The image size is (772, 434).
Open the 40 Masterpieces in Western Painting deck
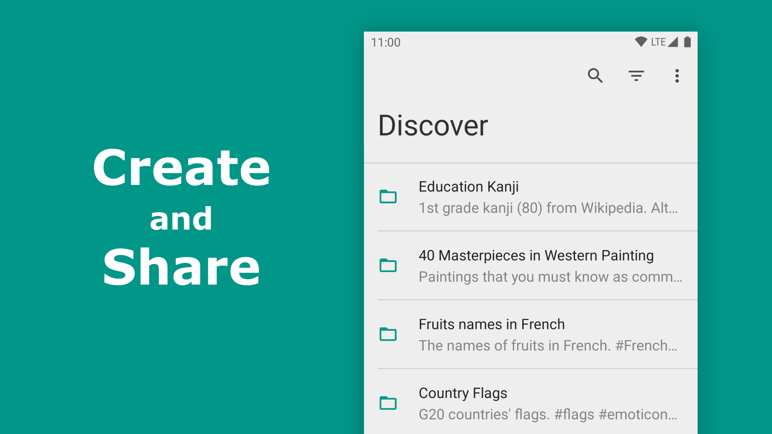tap(536, 255)
